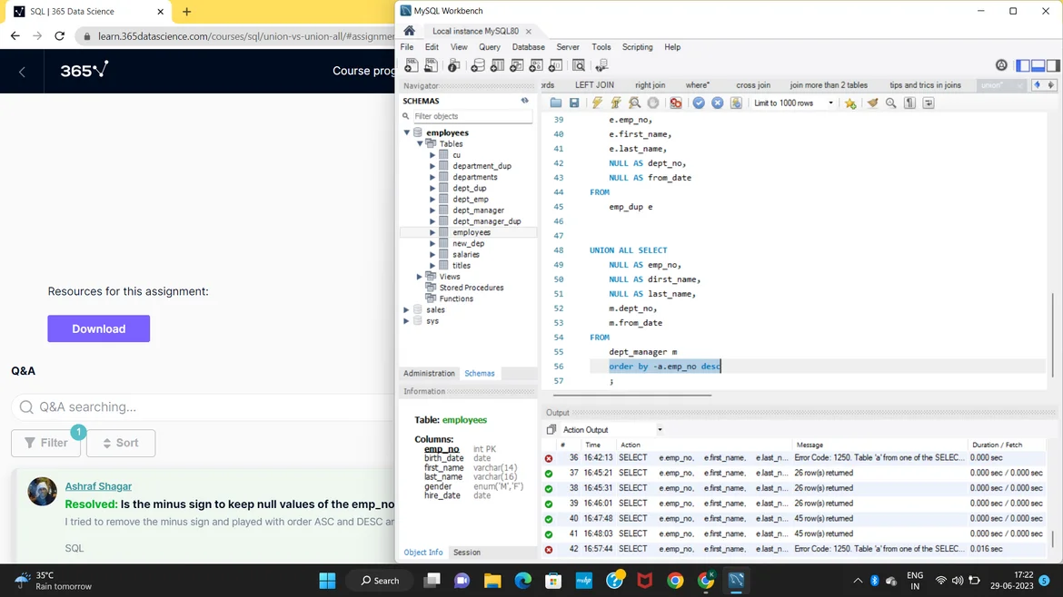Click the Beautify query broom icon
This screenshot has width=1063, height=597.
872,103
